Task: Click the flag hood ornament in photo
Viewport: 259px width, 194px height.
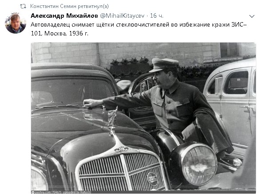Action: click(x=112, y=117)
